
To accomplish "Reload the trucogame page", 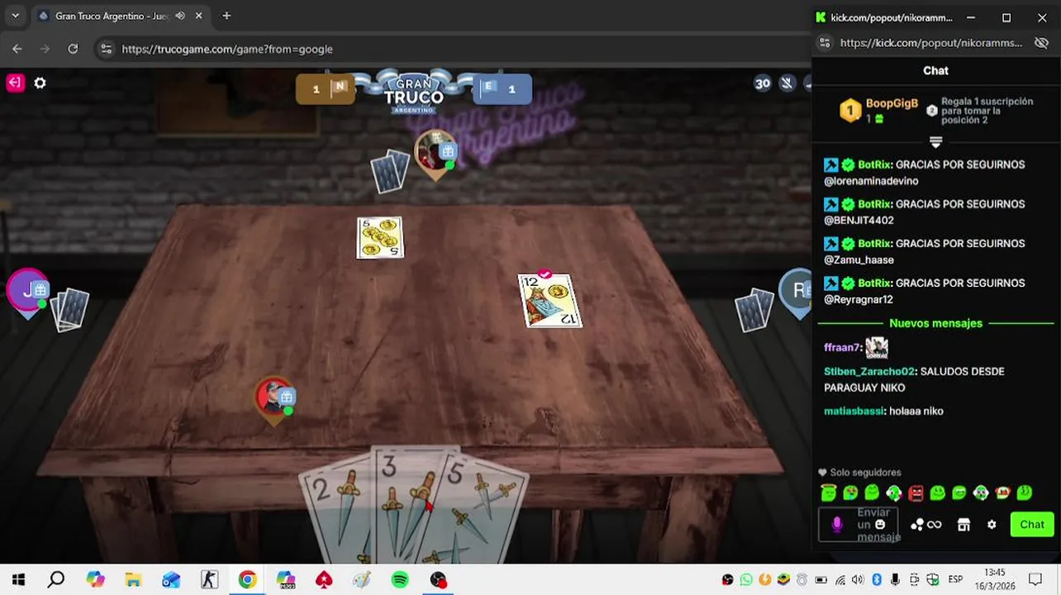I will pyautogui.click(x=73, y=49).
